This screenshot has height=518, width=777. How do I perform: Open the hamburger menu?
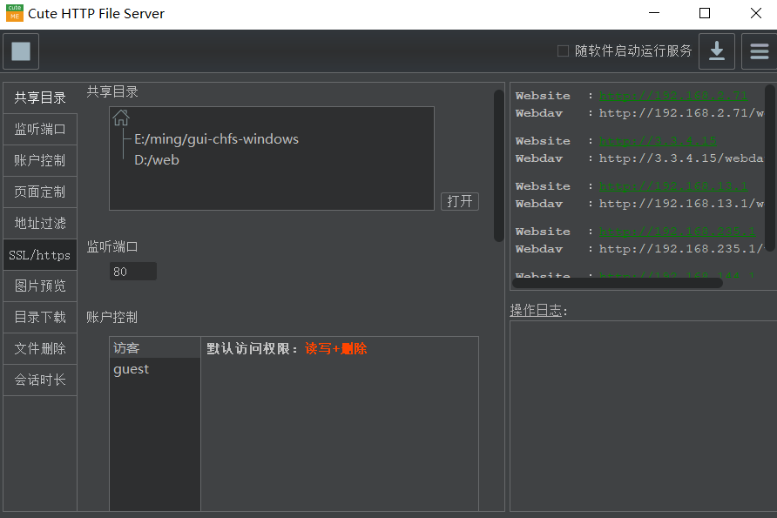(760, 51)
